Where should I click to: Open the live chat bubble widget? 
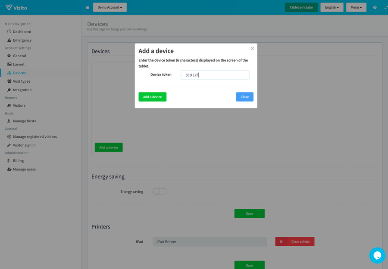(x=377, y=255)
